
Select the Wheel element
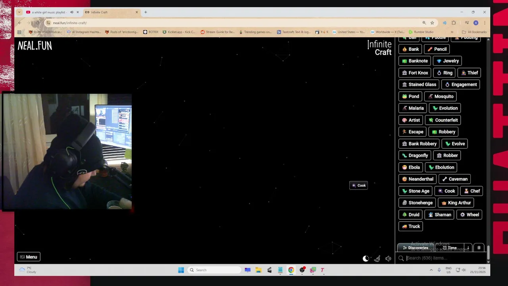(469, 214)
